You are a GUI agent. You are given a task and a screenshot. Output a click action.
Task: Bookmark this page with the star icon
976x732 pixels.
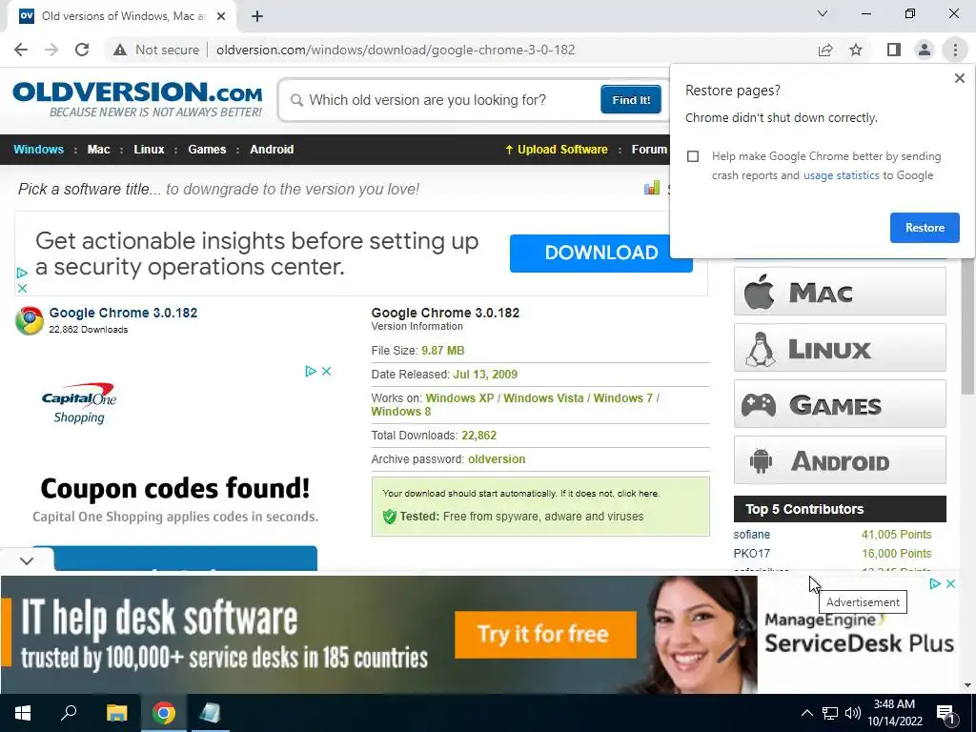tap(856, 50)
